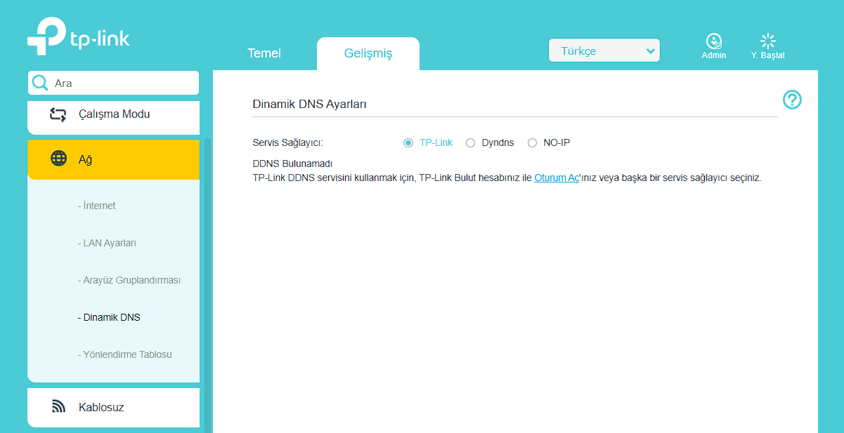
Task: Open LAN Ayarları submenu item
Action: pyautogui.click(x=107, y=243)
